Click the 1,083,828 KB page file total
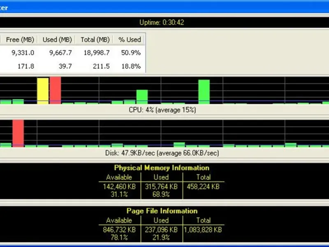 pos(203,230)
